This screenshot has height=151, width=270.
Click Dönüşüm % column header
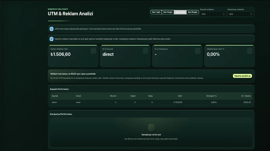pyautogui.click(x=211, y=96)
